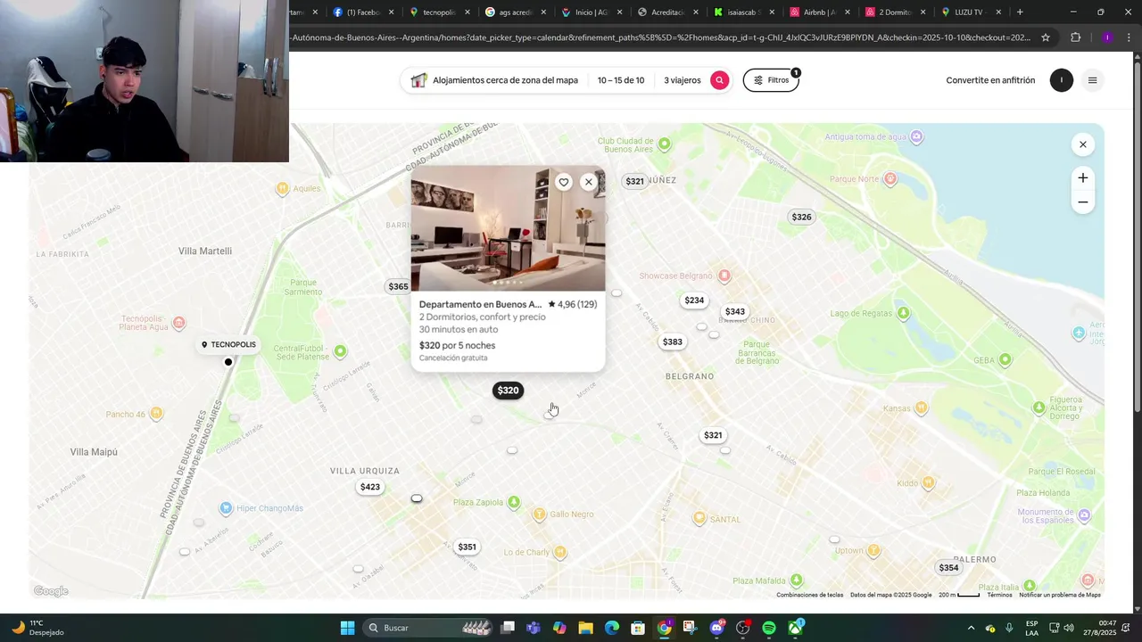Change dates '10 – 15 de 10'
The width and height of the screenshot is (1142, 642).
pos(621,80)
